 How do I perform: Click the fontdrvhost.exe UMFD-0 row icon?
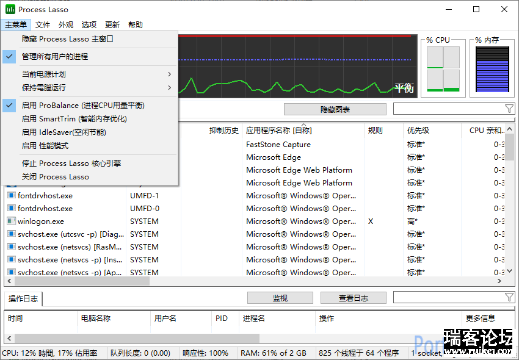pos(12,209)
